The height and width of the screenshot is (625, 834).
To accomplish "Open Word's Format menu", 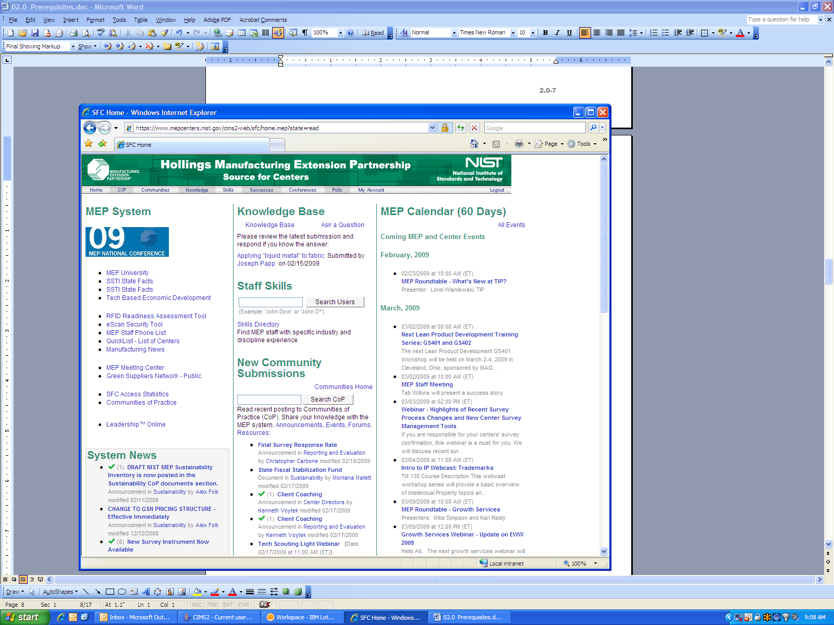I will click(x=95, y=20).
